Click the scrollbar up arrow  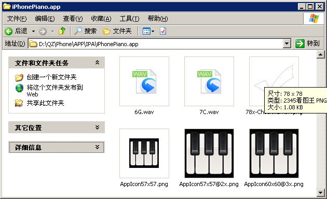point(321,54)
